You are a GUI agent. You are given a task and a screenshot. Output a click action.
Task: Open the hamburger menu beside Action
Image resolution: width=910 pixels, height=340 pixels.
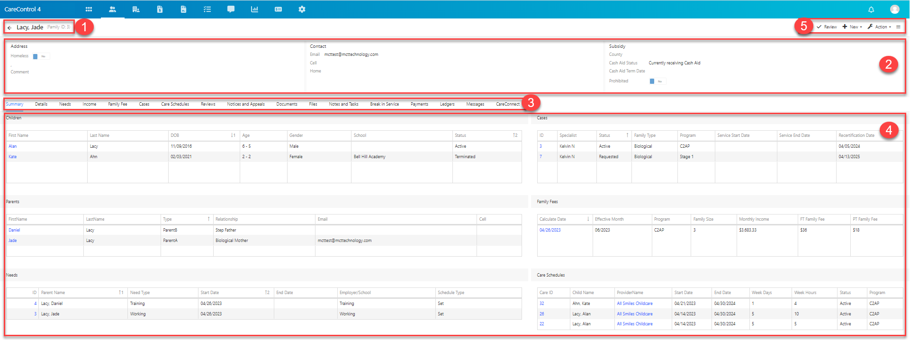coord(898,27)
